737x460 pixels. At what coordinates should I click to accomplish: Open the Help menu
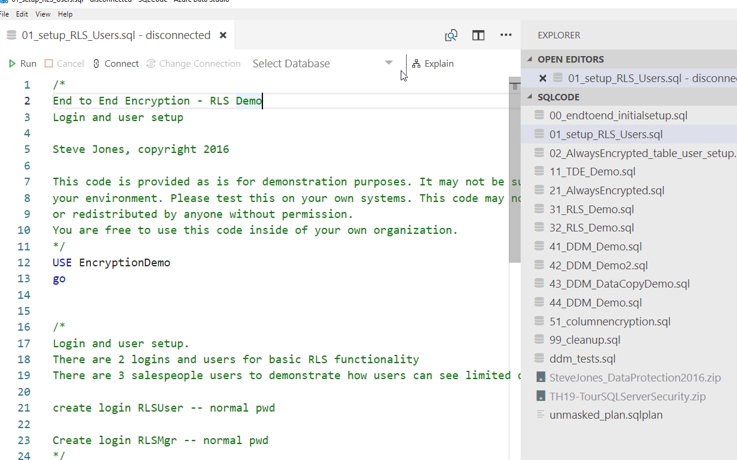pyautogui.click(x=65, y=14)
